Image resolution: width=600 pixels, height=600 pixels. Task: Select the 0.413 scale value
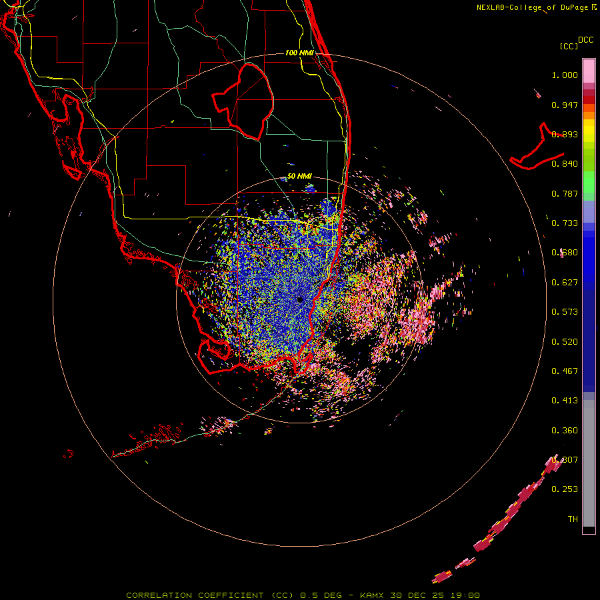tap(565, 401)
